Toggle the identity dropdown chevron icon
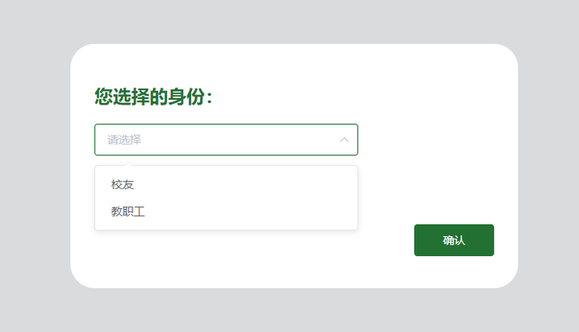 (x=344, y=140)
